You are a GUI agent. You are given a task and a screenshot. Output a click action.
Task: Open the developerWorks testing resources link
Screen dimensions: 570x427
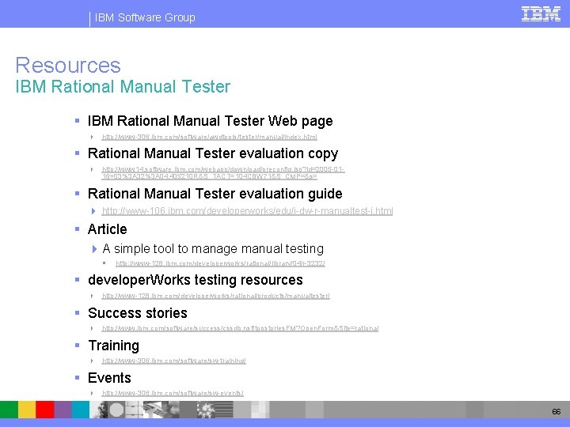coord(216,296)
